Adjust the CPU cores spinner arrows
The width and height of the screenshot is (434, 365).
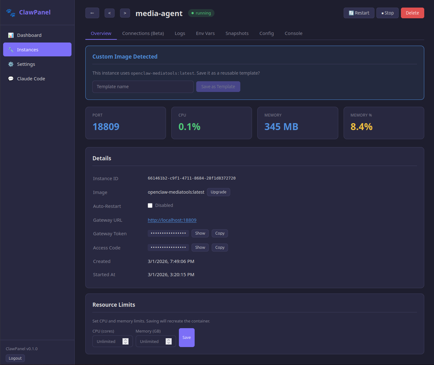[x=125, y=341]
